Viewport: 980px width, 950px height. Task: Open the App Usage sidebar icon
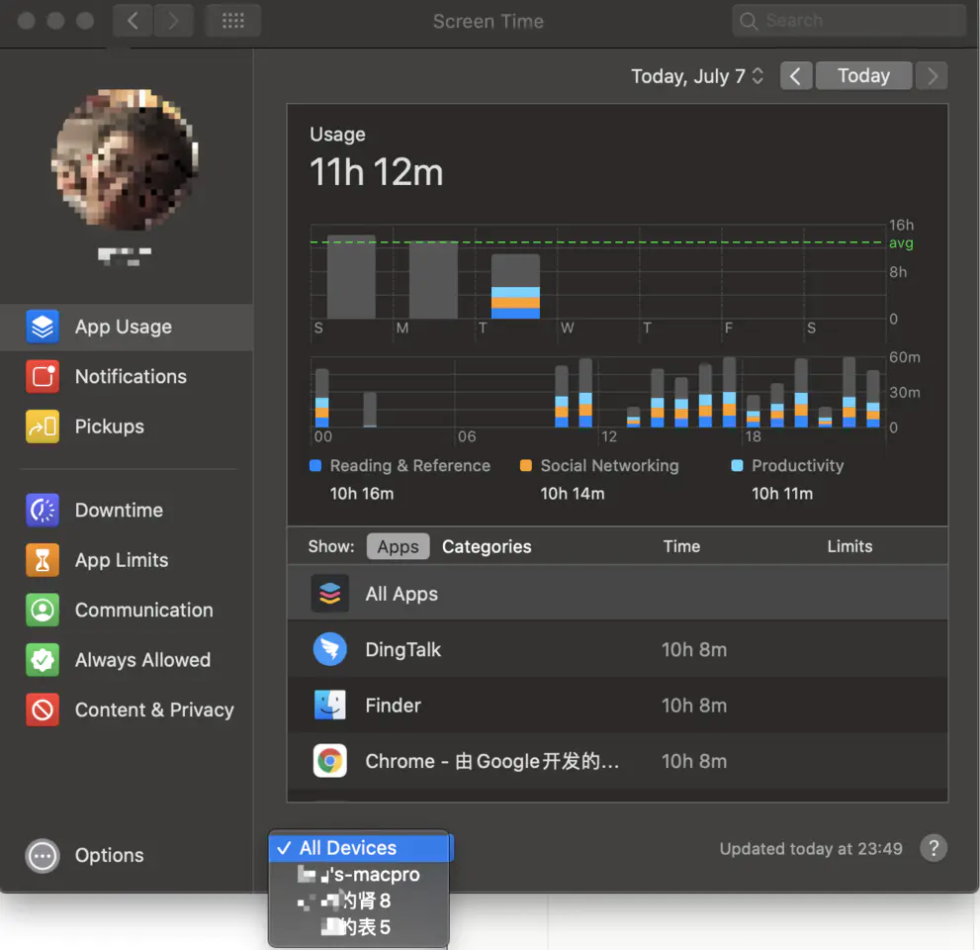[43, 327]
